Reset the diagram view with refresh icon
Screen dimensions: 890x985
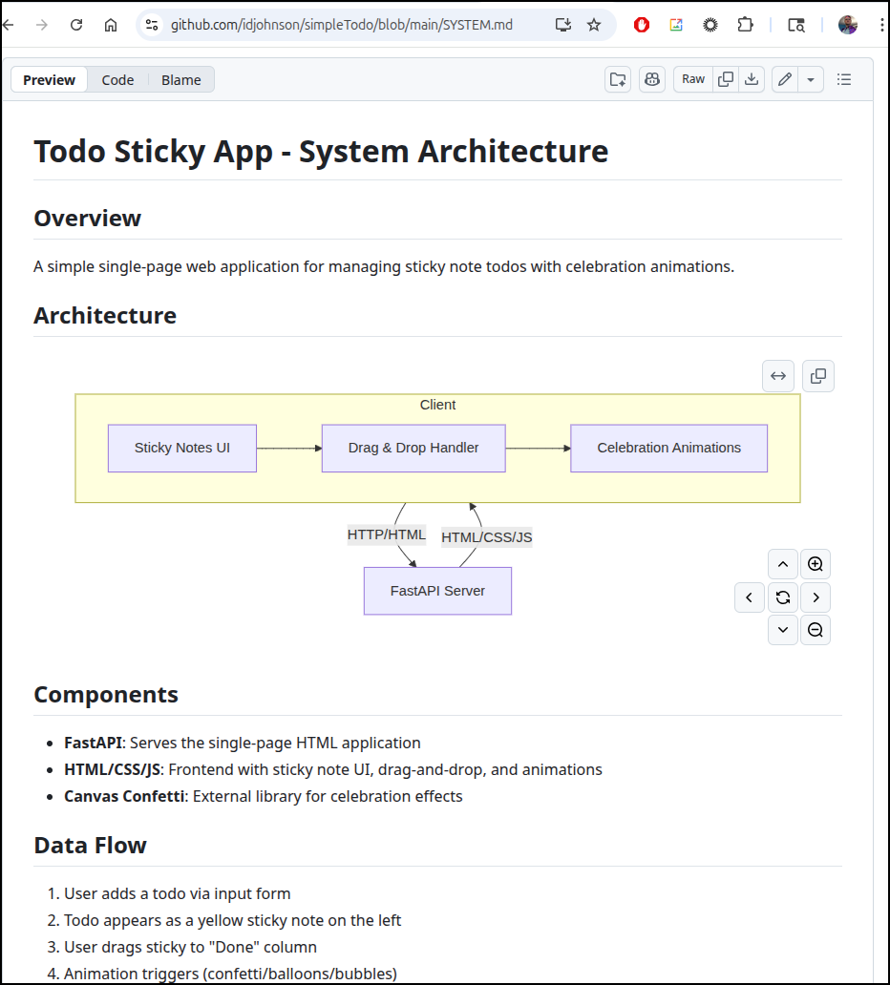pyautogui.click(x=783, y=597)
